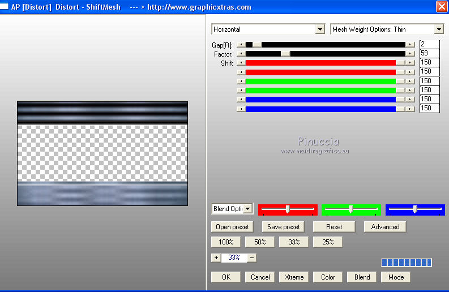Click the Xtreme button
This screenshot has width=449, height=292.
pos(293,277)
